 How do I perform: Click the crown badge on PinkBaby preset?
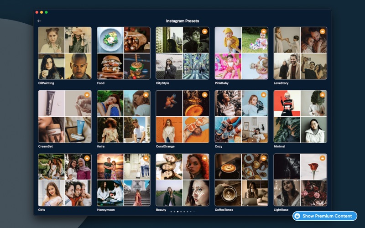[264, 31]
